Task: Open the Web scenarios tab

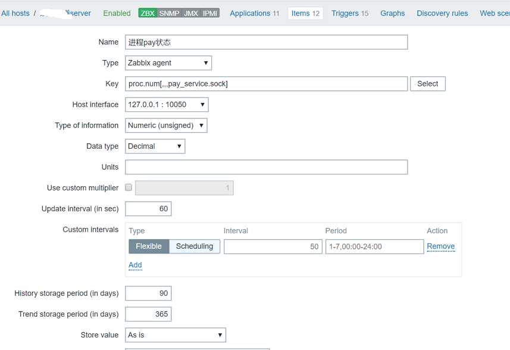Action: (x=495, y=13)
